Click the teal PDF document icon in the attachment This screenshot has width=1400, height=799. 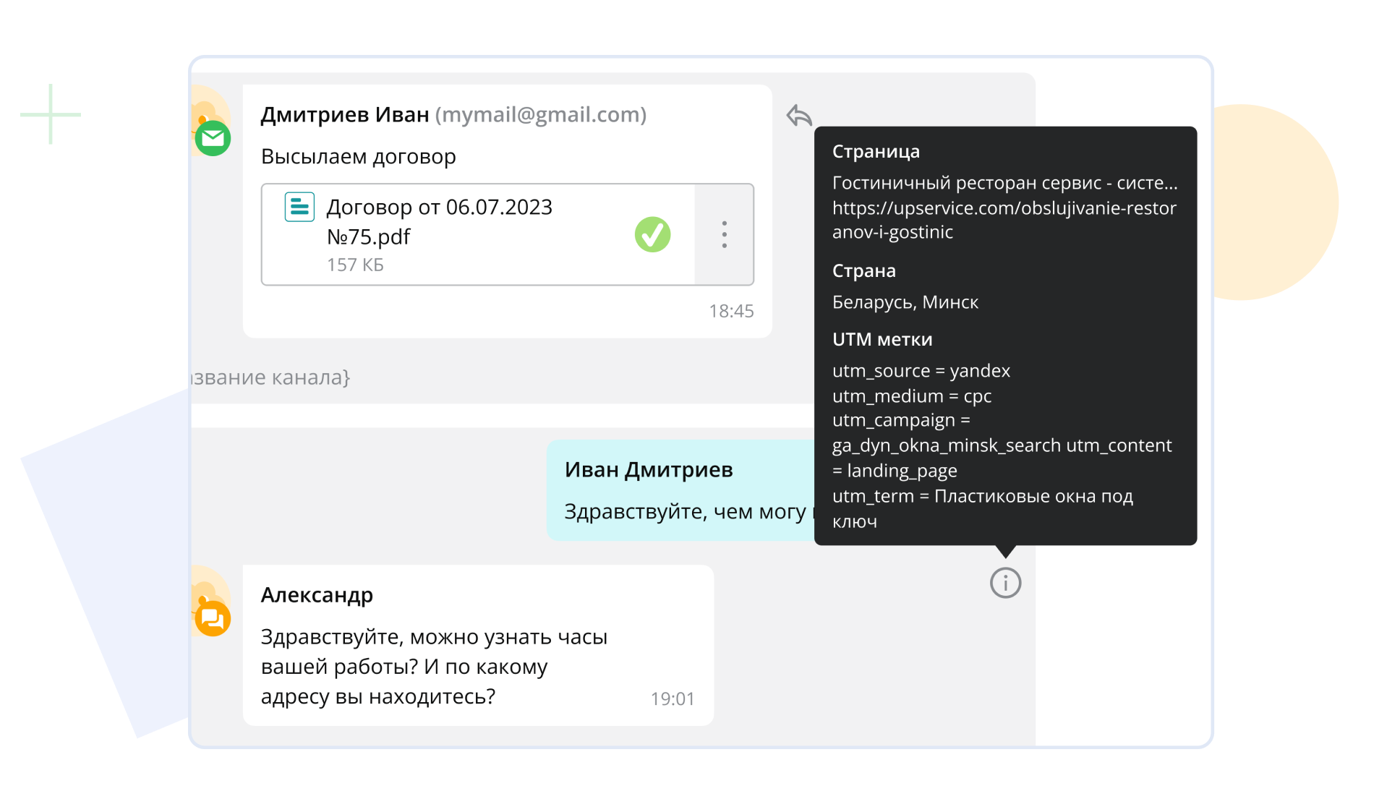click(x=298, y=207)
